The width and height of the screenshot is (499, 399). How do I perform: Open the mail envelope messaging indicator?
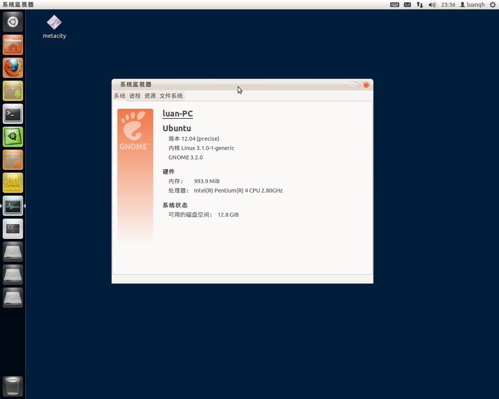coord(407,5)
